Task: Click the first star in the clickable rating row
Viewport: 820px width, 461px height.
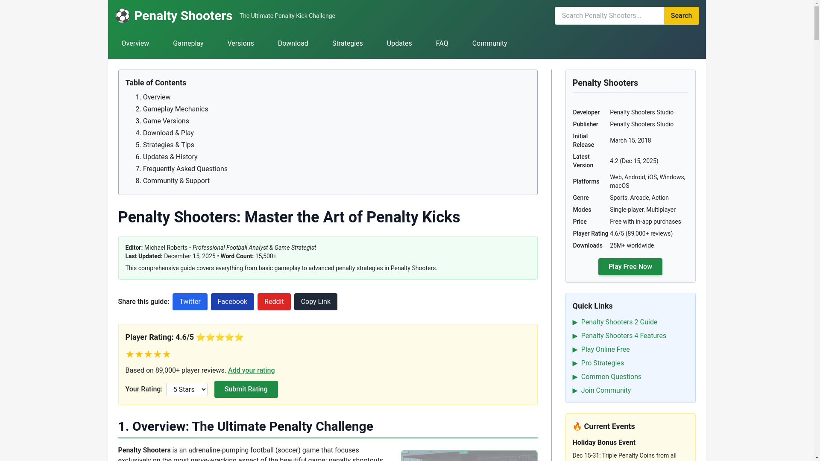Action: coord(130,354)
